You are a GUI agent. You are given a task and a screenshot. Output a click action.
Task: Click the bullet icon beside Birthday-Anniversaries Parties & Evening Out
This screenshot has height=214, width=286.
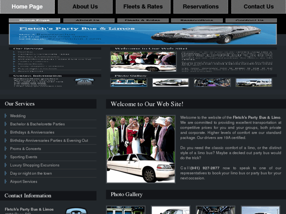[6, 140]
